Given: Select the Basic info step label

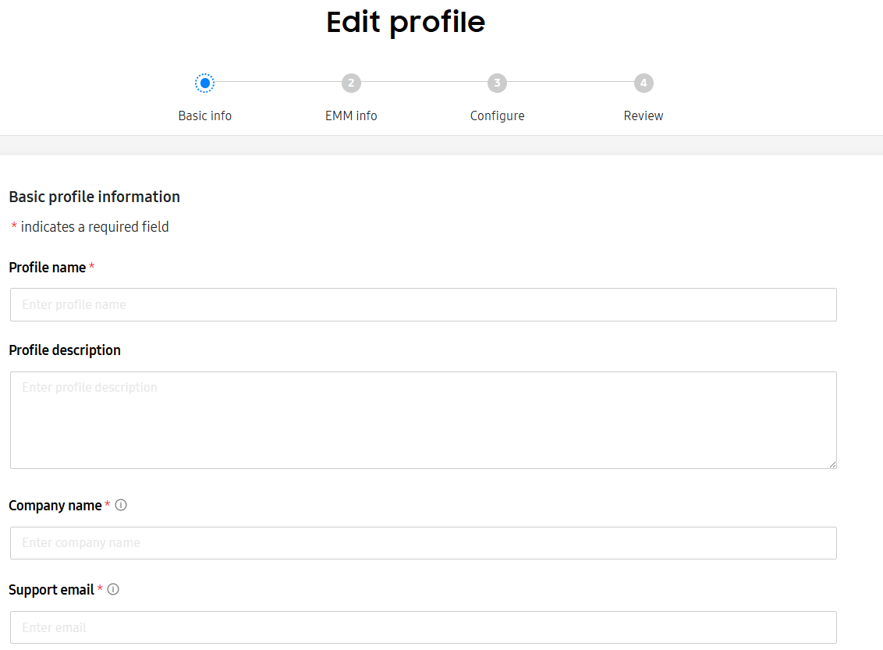Looking at the screenshot, I should (204, 115).
